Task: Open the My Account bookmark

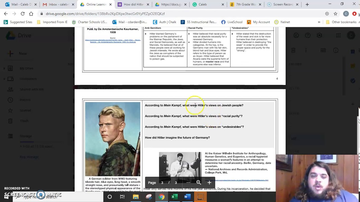Action: [258, 22]
